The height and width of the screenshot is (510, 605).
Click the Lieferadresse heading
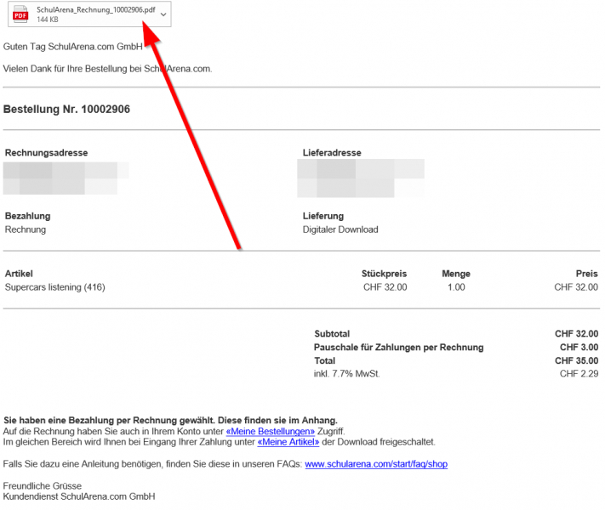(x=332, y=153)
